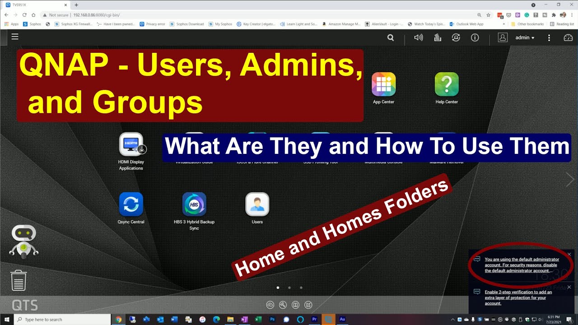
Task: Open background tasks stack icon
Action: 437,37
